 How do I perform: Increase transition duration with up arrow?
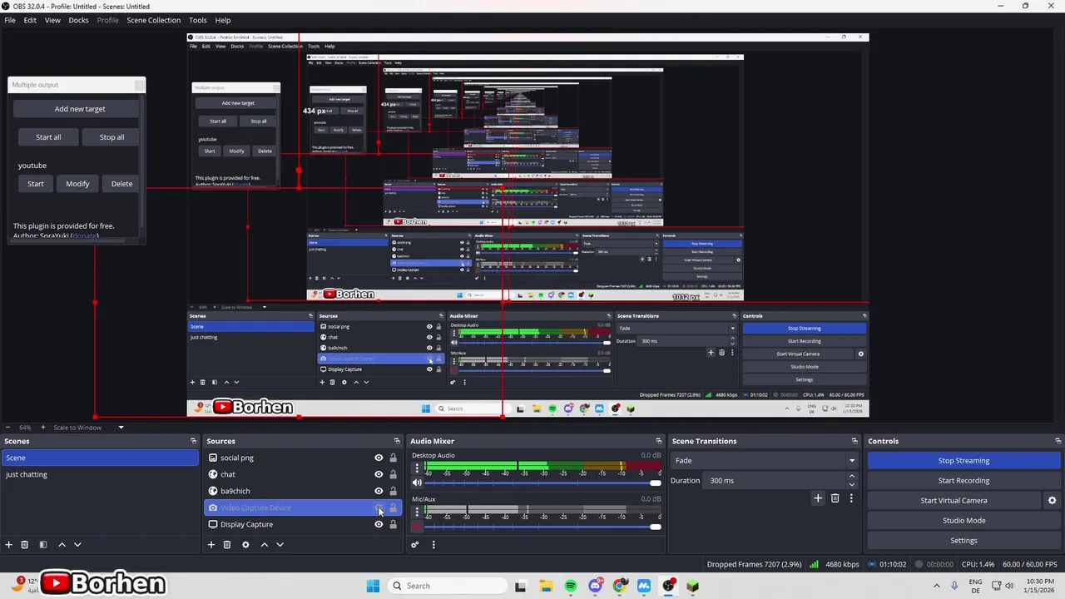pos(852,476)
